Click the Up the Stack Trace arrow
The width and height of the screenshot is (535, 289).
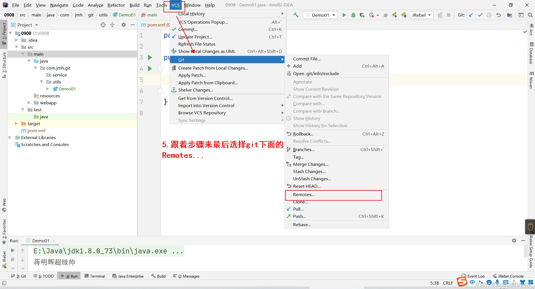pyautogui.click(x=23, y=251)
